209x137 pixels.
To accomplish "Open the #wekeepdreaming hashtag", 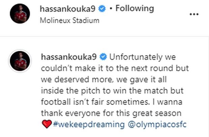I will click(x=89, y=125).
